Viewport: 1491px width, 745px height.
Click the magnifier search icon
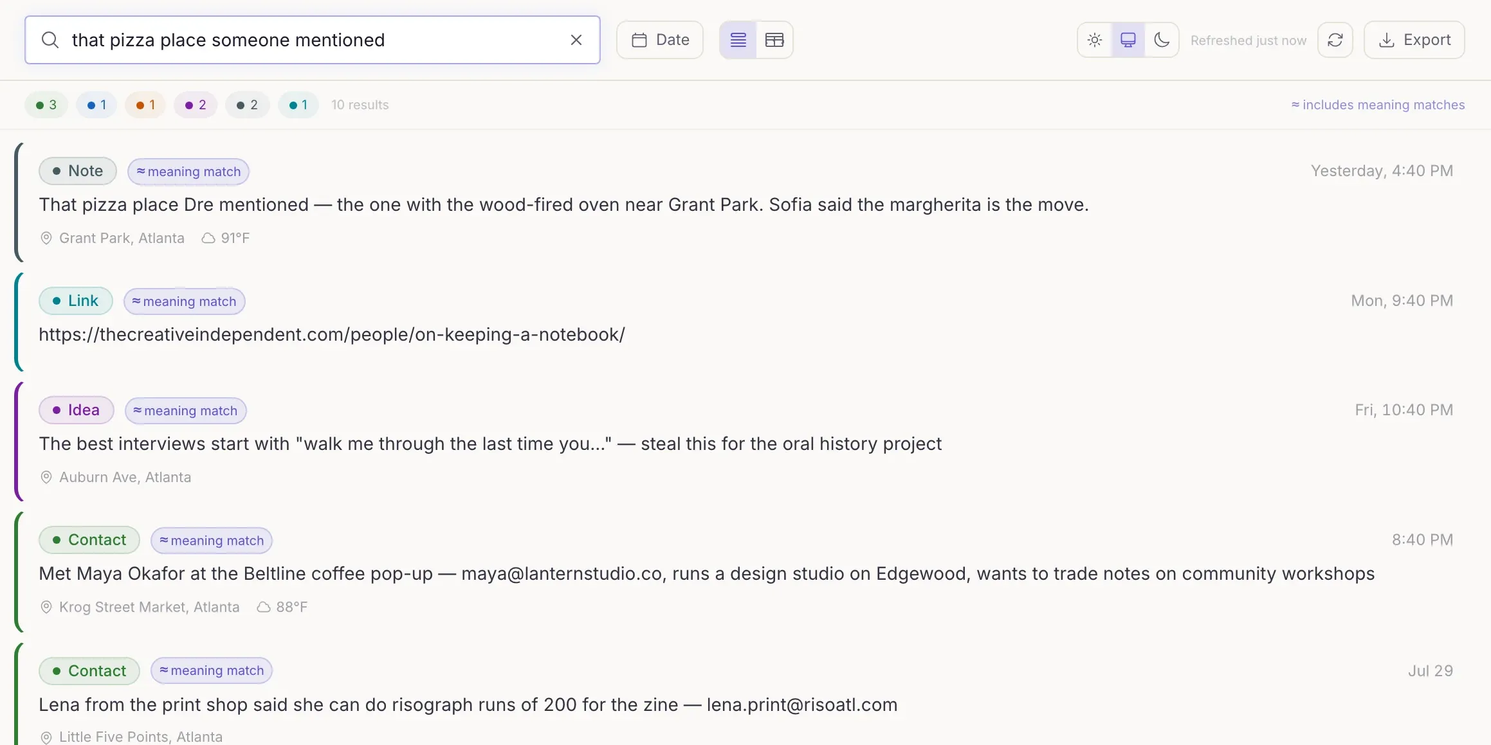coord(50,40)
